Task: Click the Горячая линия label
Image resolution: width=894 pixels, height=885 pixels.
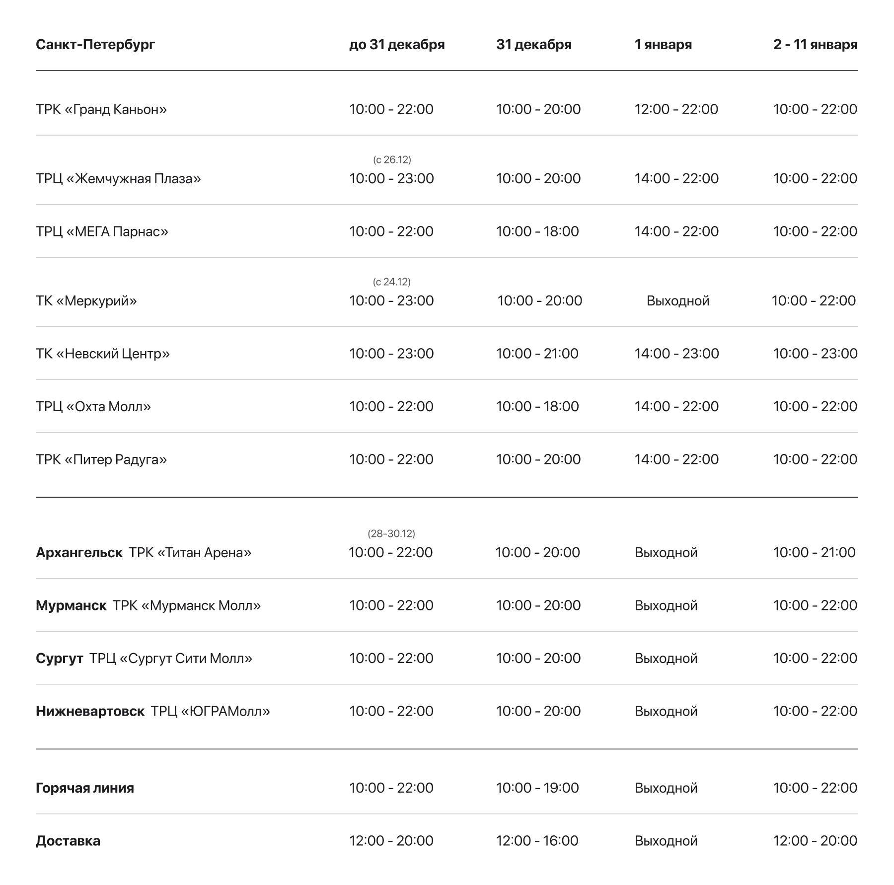Action: (85, 788)
